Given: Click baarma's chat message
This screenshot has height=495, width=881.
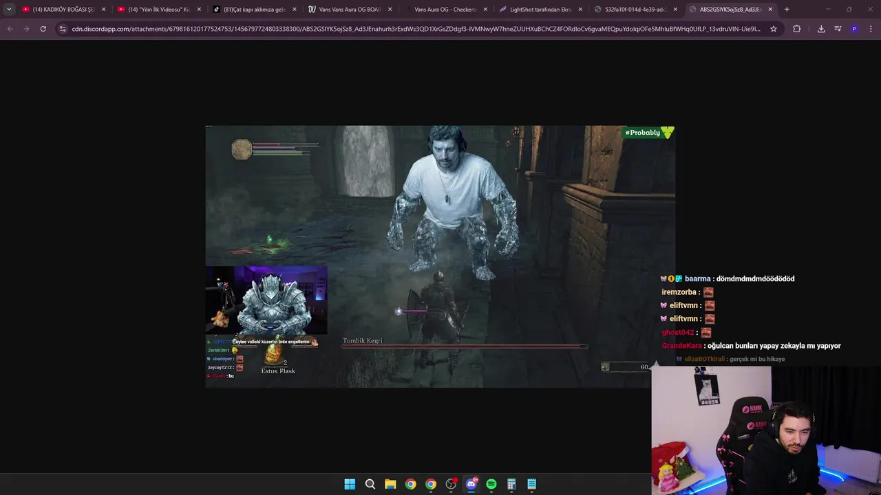Looking at the screenshot, I should [728, 278].
